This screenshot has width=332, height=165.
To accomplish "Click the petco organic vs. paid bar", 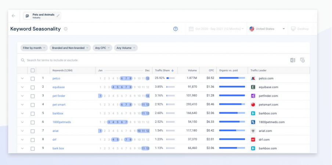I will (x=232, y=78).
